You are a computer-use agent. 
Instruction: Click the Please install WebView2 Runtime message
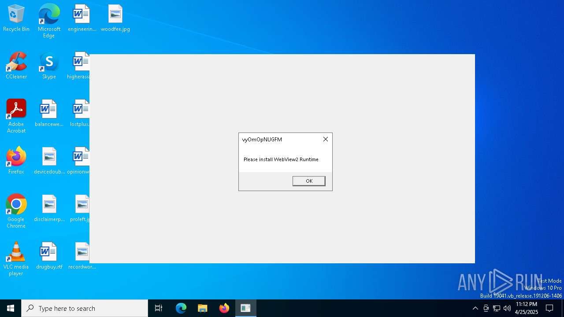(281, 159)
